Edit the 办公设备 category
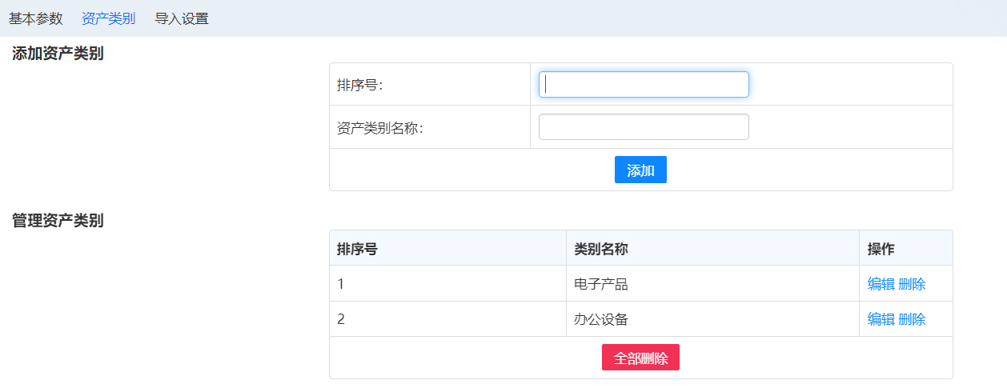1007x392 pixels. (881, 319)
